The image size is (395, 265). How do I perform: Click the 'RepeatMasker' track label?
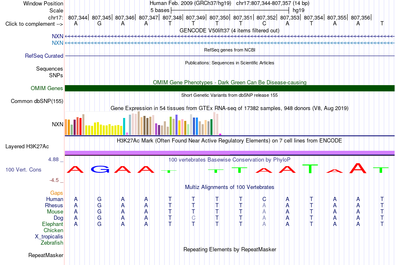(46, 255)
